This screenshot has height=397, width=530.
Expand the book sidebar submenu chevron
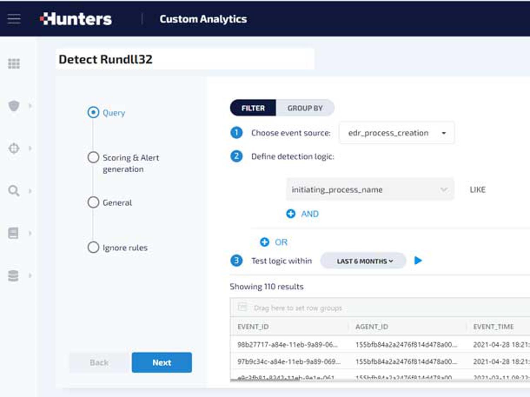point(30,233)
